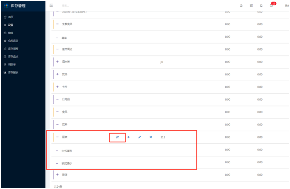Open 库存盘点 in the sidebar
This screenshot has width=290, height=189.
[13, 56]
